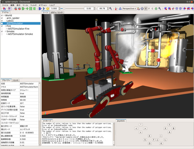Toggle the V vertex rendering button

click(146, 8)
